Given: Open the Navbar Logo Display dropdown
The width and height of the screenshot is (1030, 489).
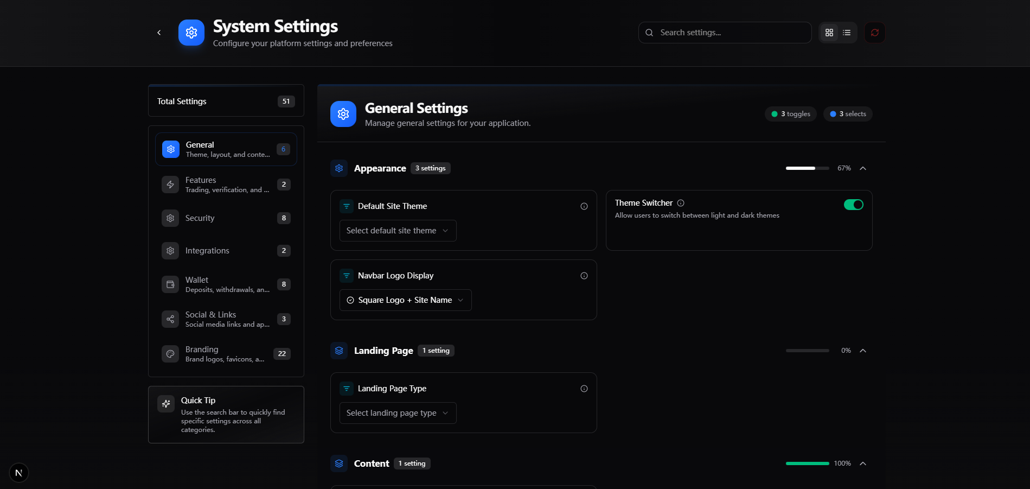Looking at the screenshot, I should tap(405, 300).
